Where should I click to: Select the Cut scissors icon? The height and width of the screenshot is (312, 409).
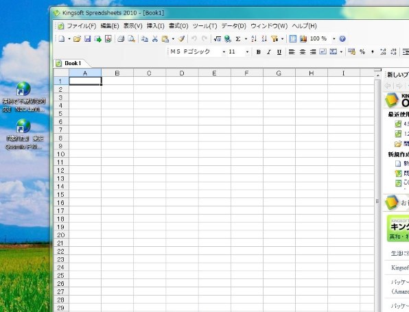tap(155, 39)
